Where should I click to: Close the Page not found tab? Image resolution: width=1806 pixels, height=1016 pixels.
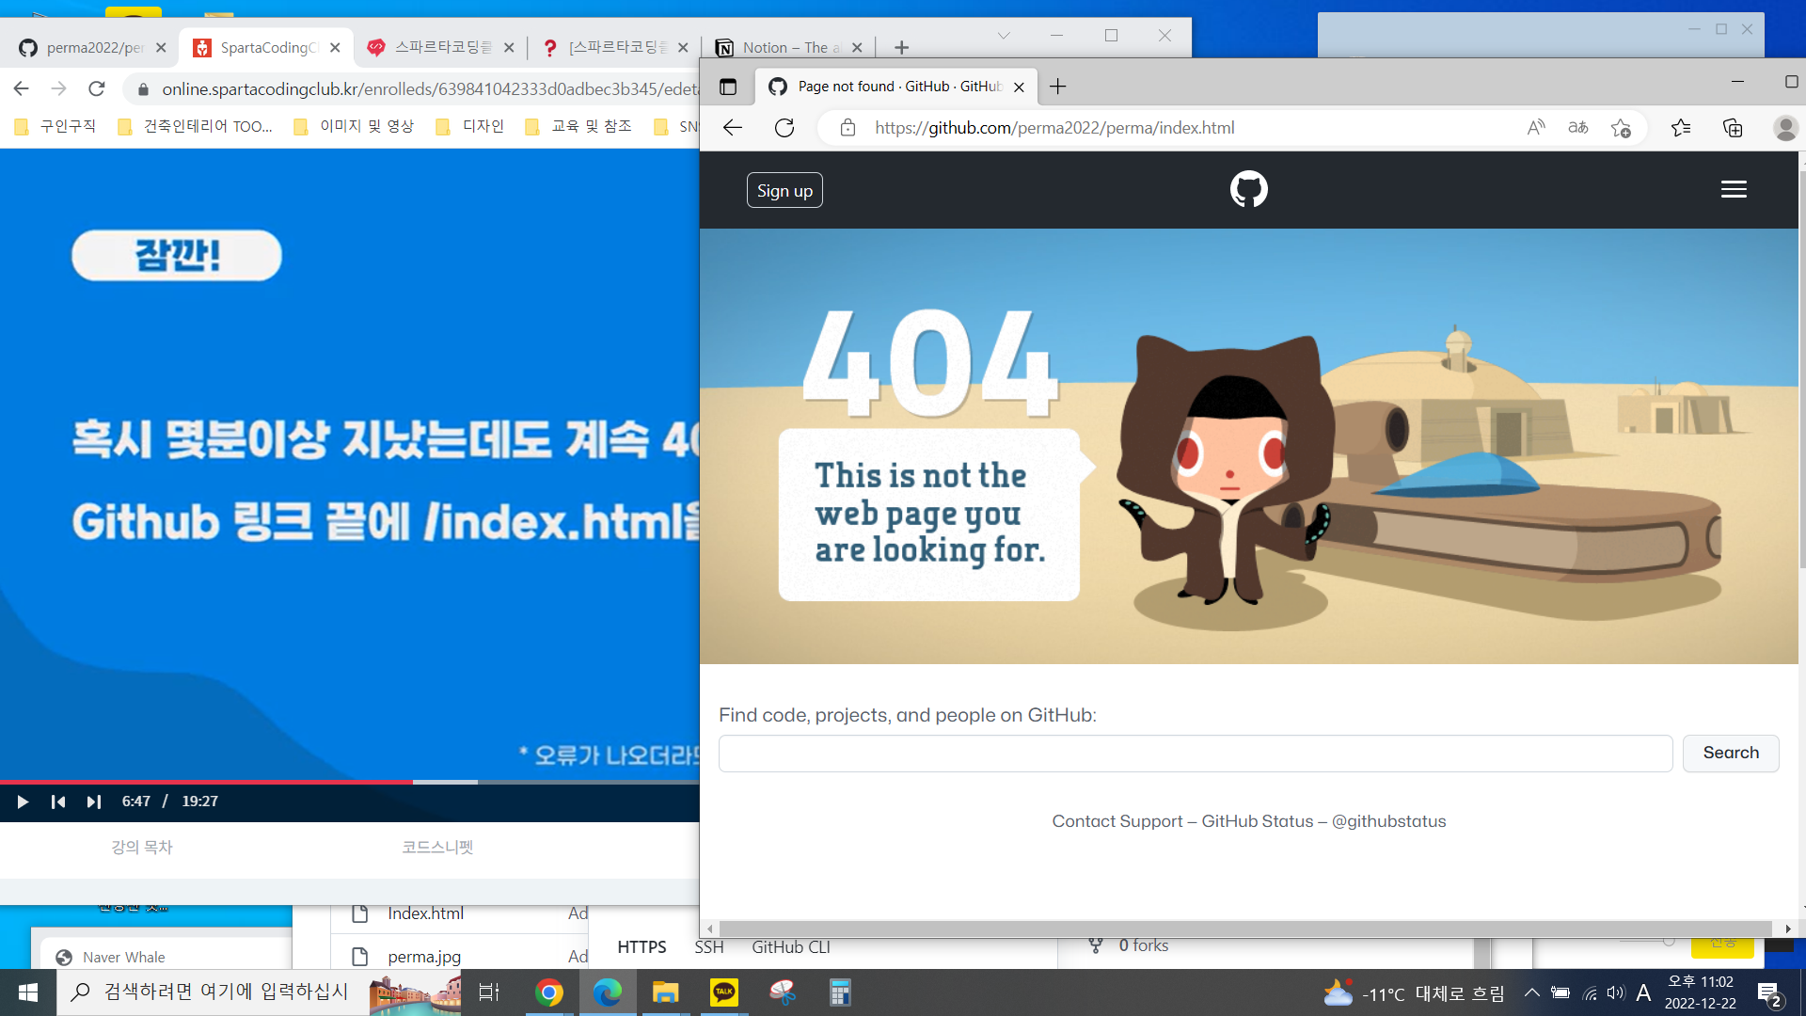(x=1019, y=87)
